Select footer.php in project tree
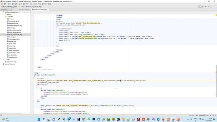217x122 pixels. click(11, 37)
